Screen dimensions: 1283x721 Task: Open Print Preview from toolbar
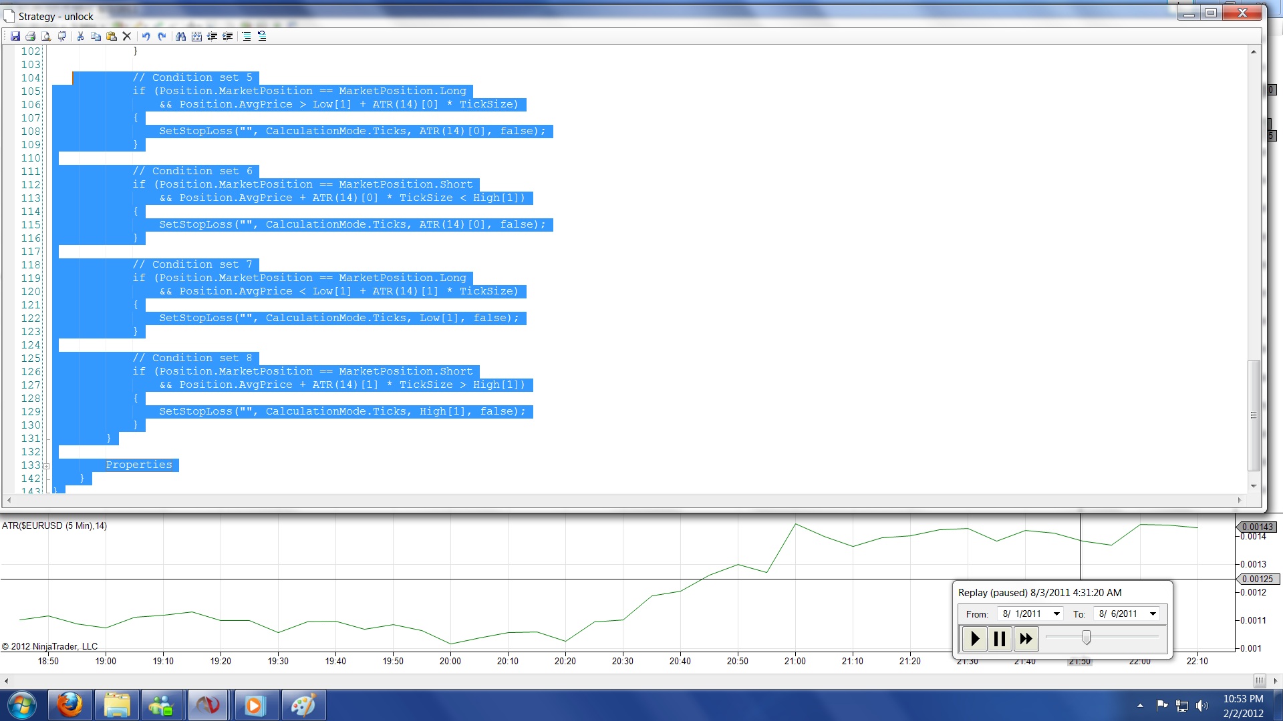coord(45,36)
